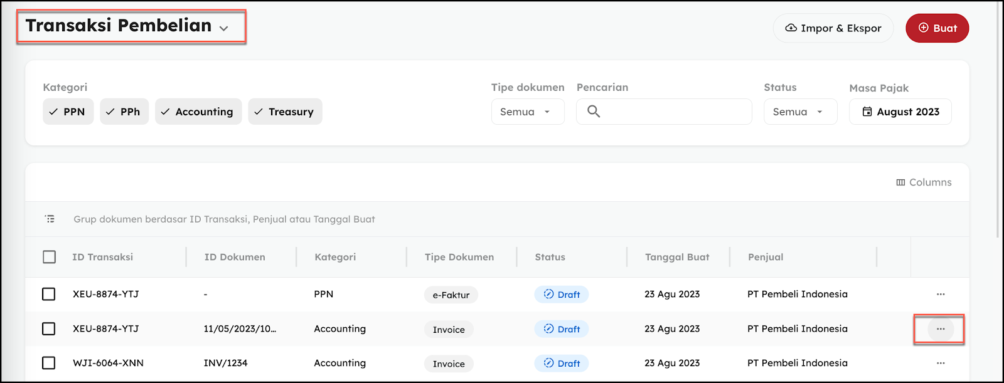Sort by ID Dokumen column header
1004x383 pixels.
235,257
